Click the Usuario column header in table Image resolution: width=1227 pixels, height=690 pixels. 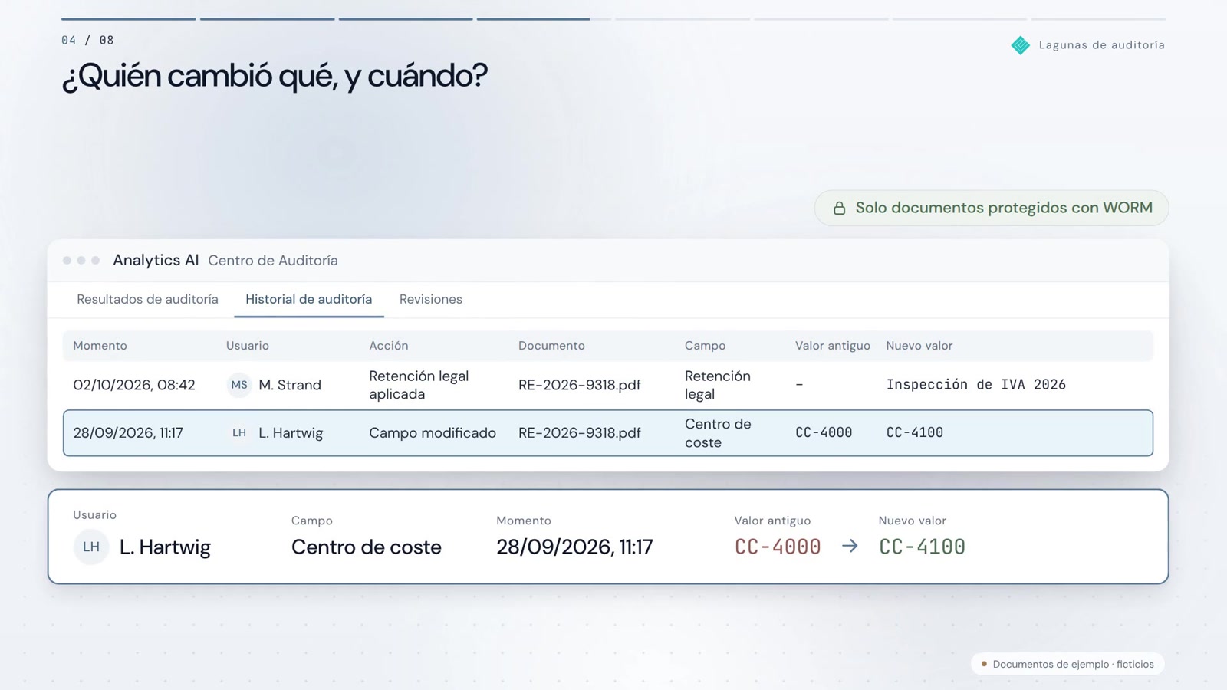tap(248, 346)
